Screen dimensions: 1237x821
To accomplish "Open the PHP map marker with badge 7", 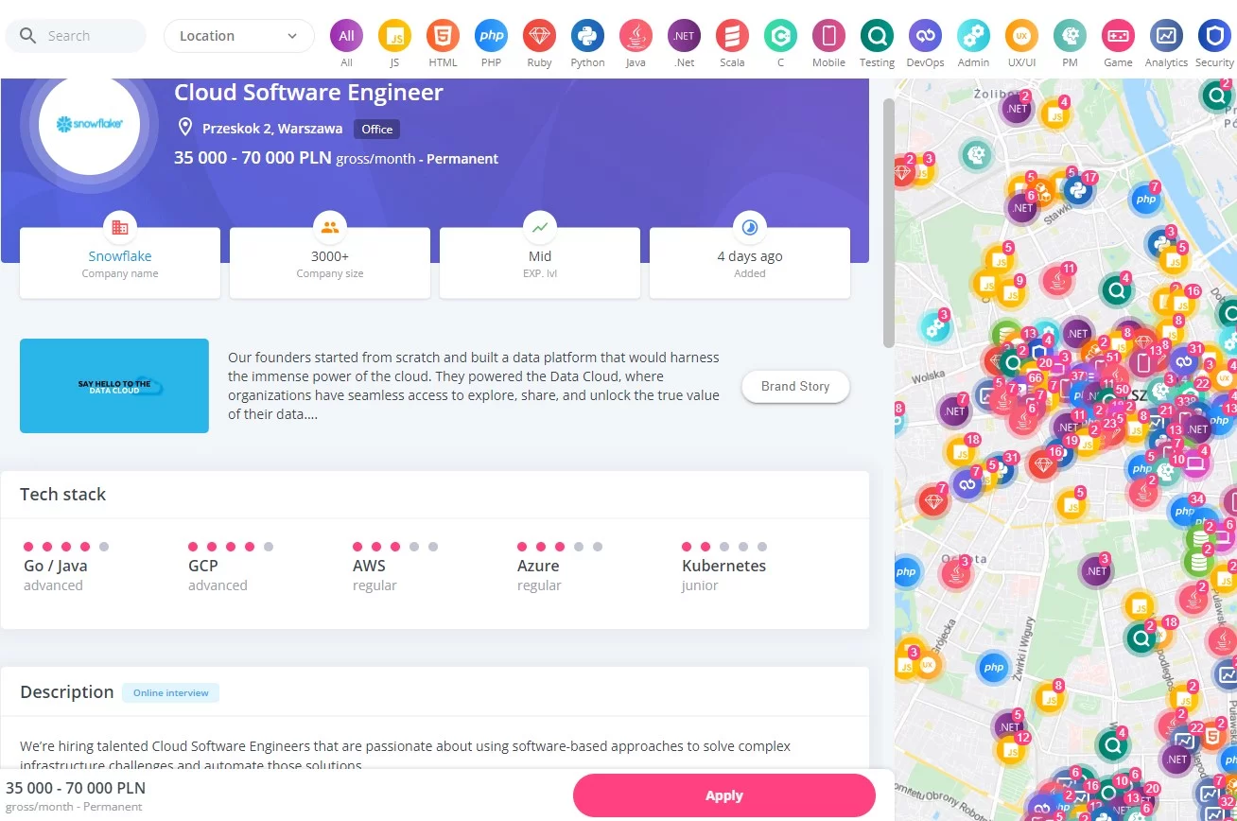I will pos(1146,200).
